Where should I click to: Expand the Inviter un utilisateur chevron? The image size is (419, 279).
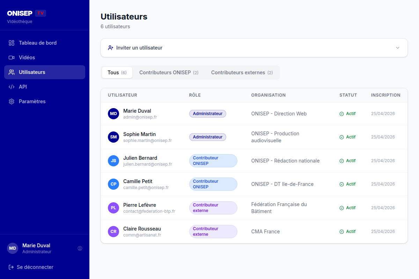tap(398, 48)
